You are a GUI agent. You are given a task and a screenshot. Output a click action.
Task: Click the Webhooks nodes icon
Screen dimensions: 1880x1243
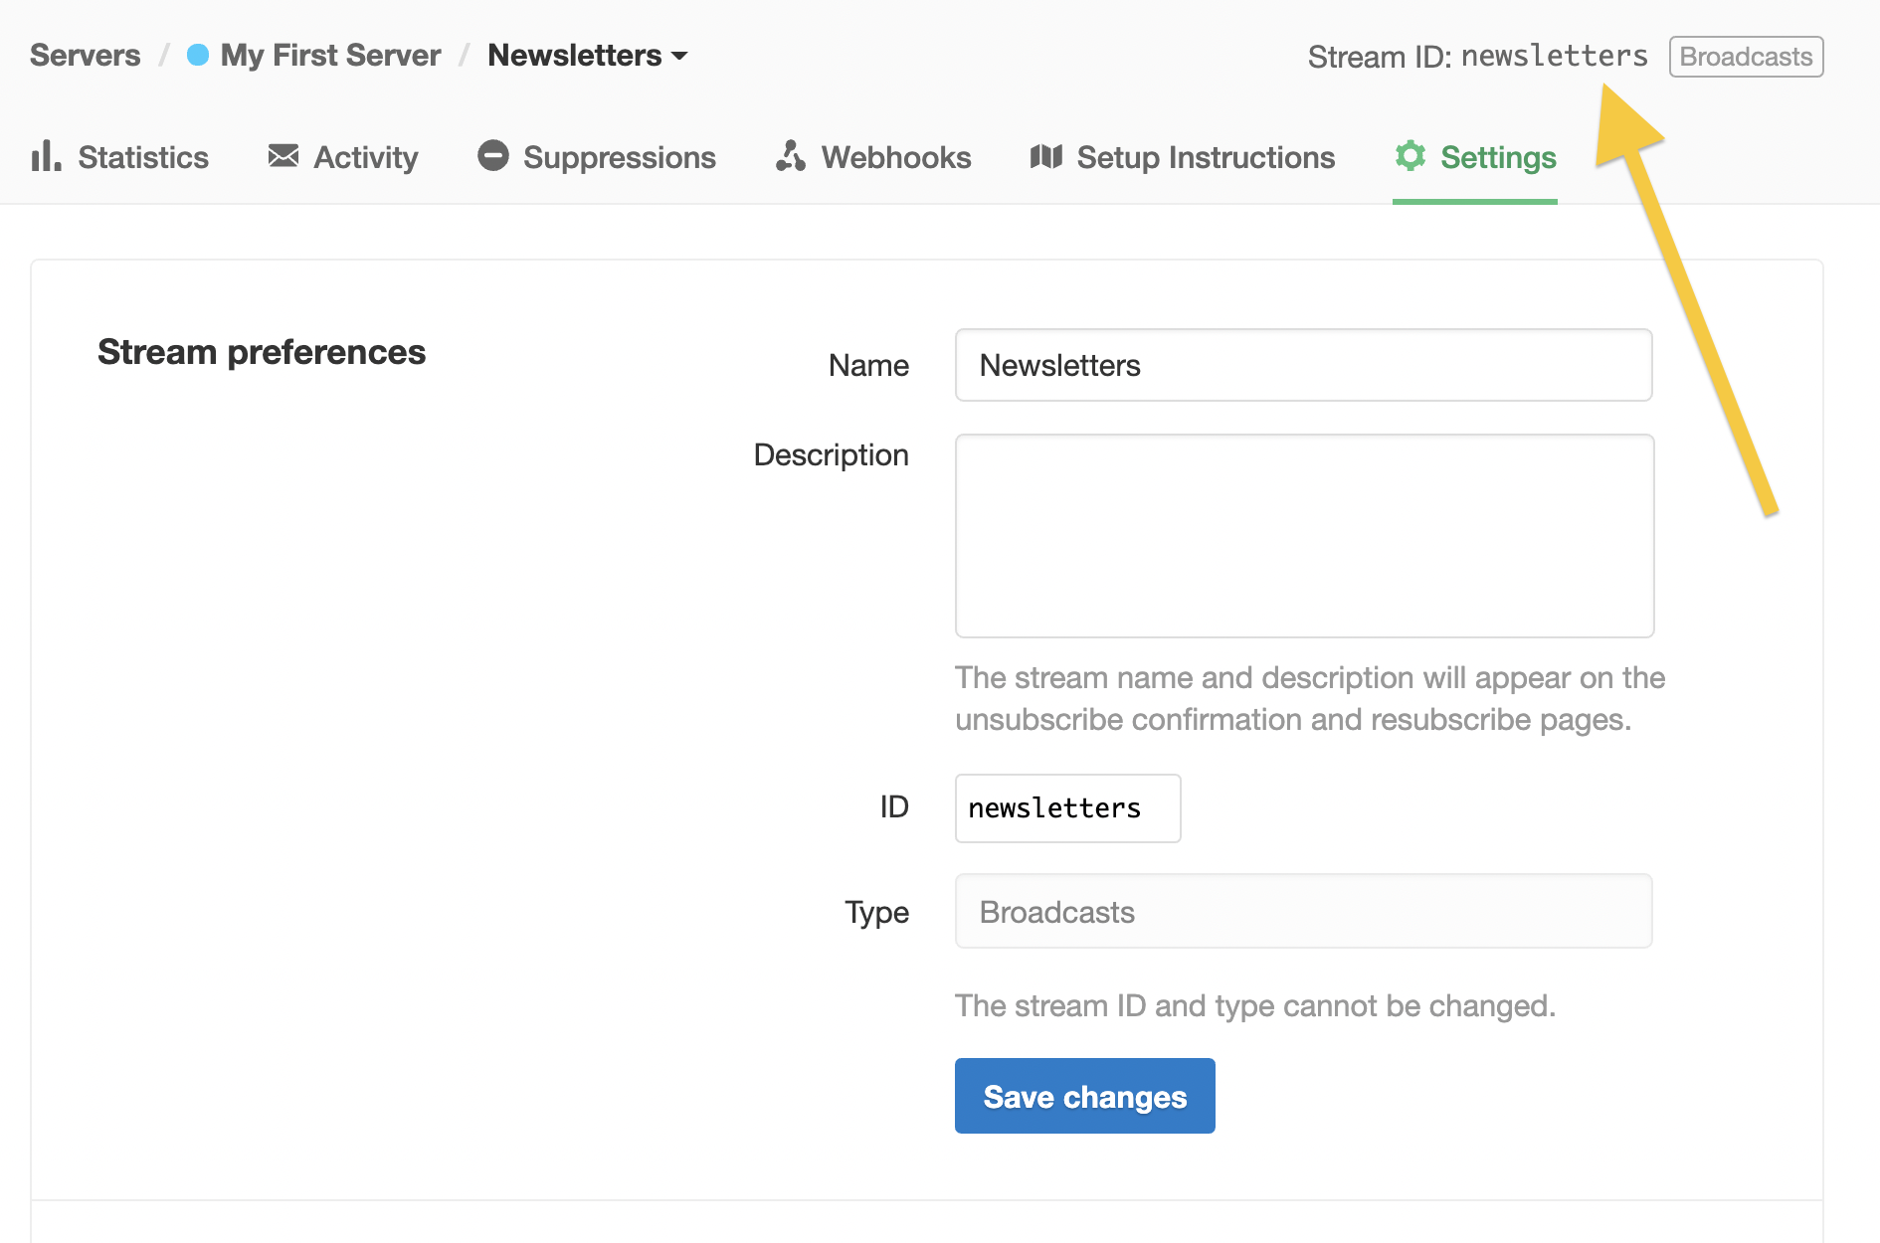tap(791, 156)
